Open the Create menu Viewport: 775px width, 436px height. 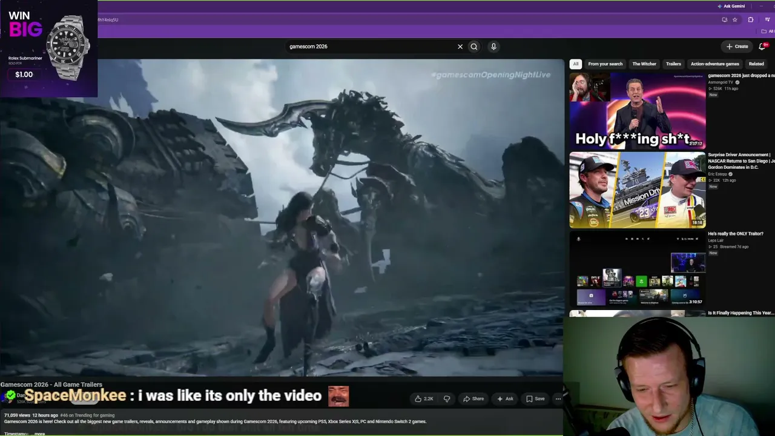coord(737,47)
